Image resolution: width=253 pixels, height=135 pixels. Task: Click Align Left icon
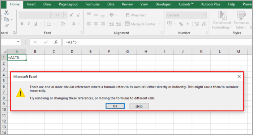(89, 24)
